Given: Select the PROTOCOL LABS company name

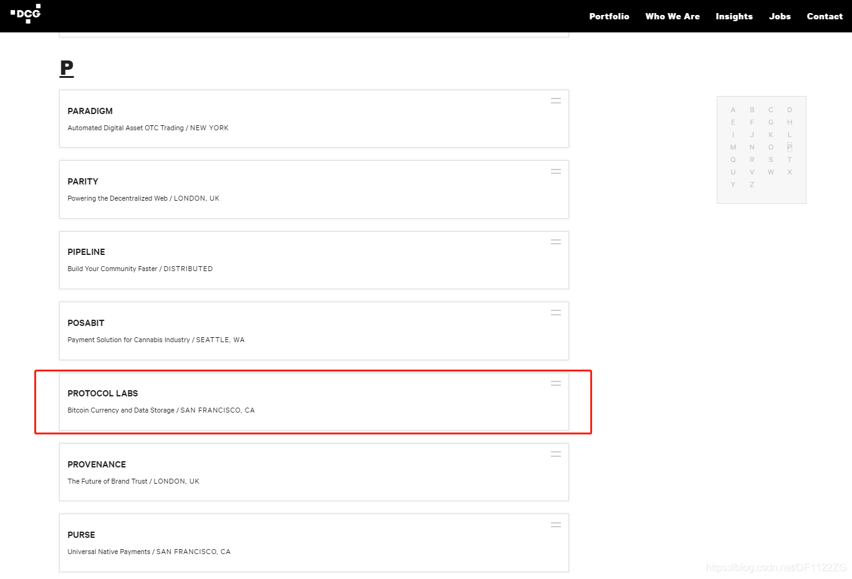Looking at the screenshot, I should tap(103, 393).
